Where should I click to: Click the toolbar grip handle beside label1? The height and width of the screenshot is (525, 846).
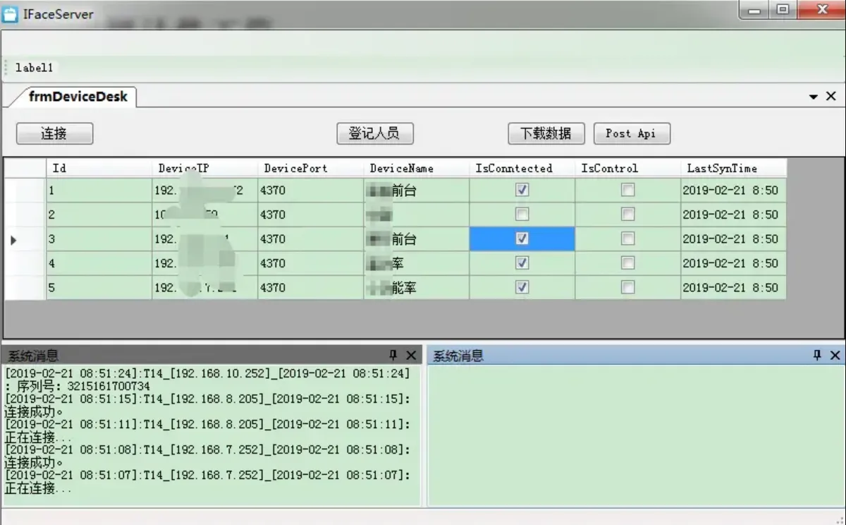point(7,68)
